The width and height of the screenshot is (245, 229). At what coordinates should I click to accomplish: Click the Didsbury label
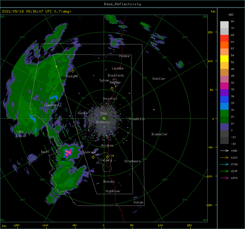coord(103,122)
